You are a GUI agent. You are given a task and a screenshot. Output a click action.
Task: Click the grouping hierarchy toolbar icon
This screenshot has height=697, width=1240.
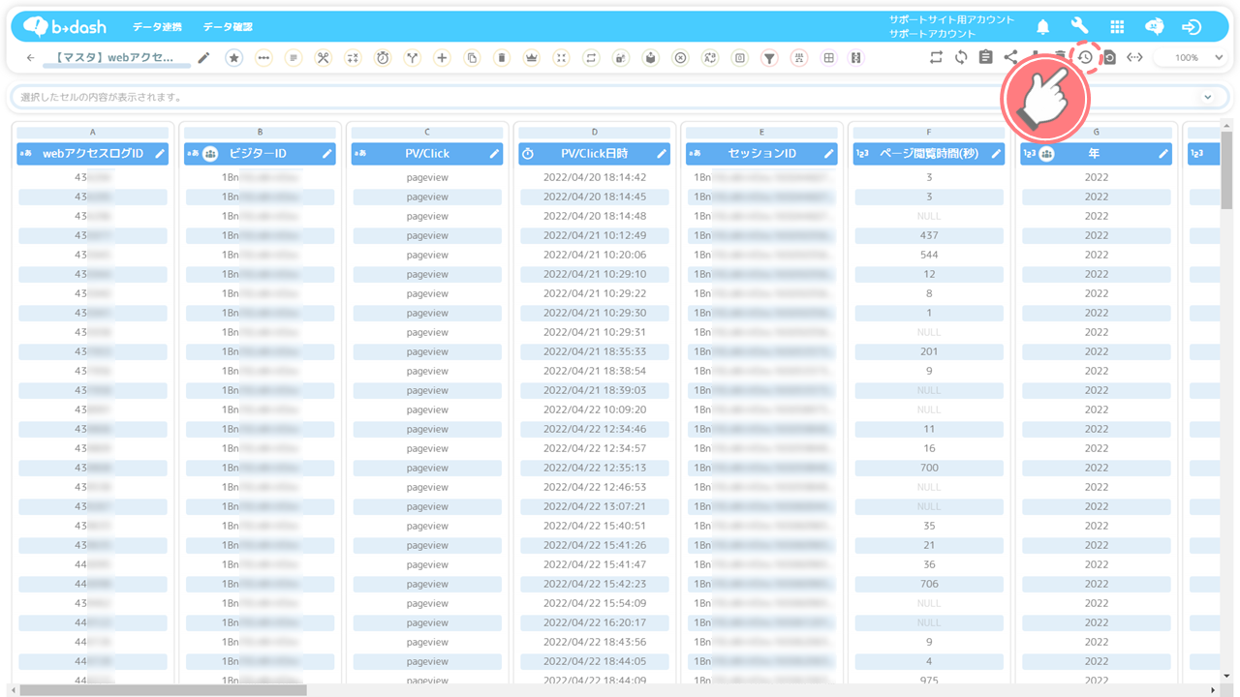click(799, 58)
